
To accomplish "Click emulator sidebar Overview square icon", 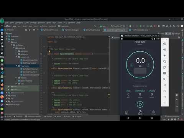I will (x=164, y=97).
